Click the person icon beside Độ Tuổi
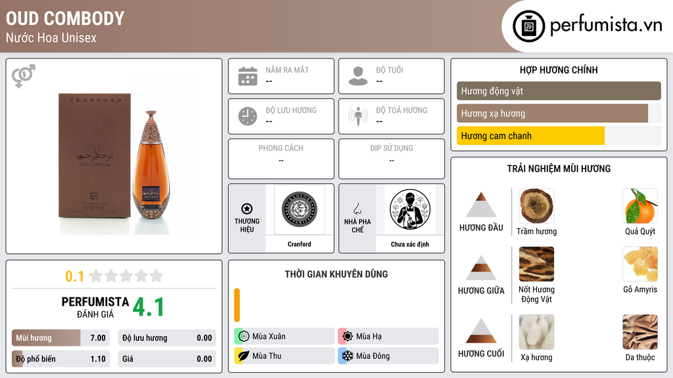Image resolution: width=673 pixels, height=378 pixels. (358, 76)
